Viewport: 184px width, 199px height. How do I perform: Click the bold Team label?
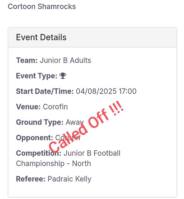(x=27, y=60)
